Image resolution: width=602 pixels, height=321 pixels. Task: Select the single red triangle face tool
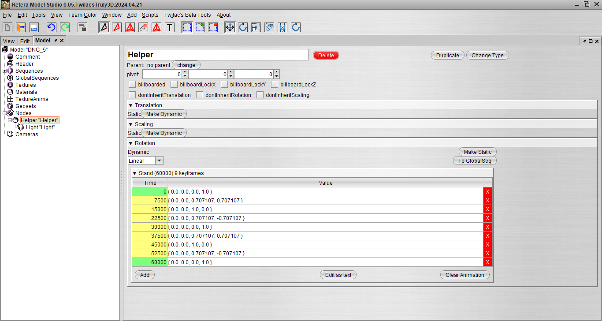(117, 27)
